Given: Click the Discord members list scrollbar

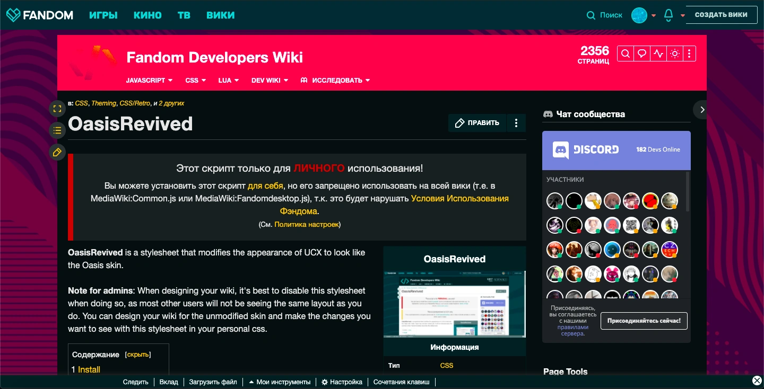Looking at the screenshot, I should coord(688,191).
